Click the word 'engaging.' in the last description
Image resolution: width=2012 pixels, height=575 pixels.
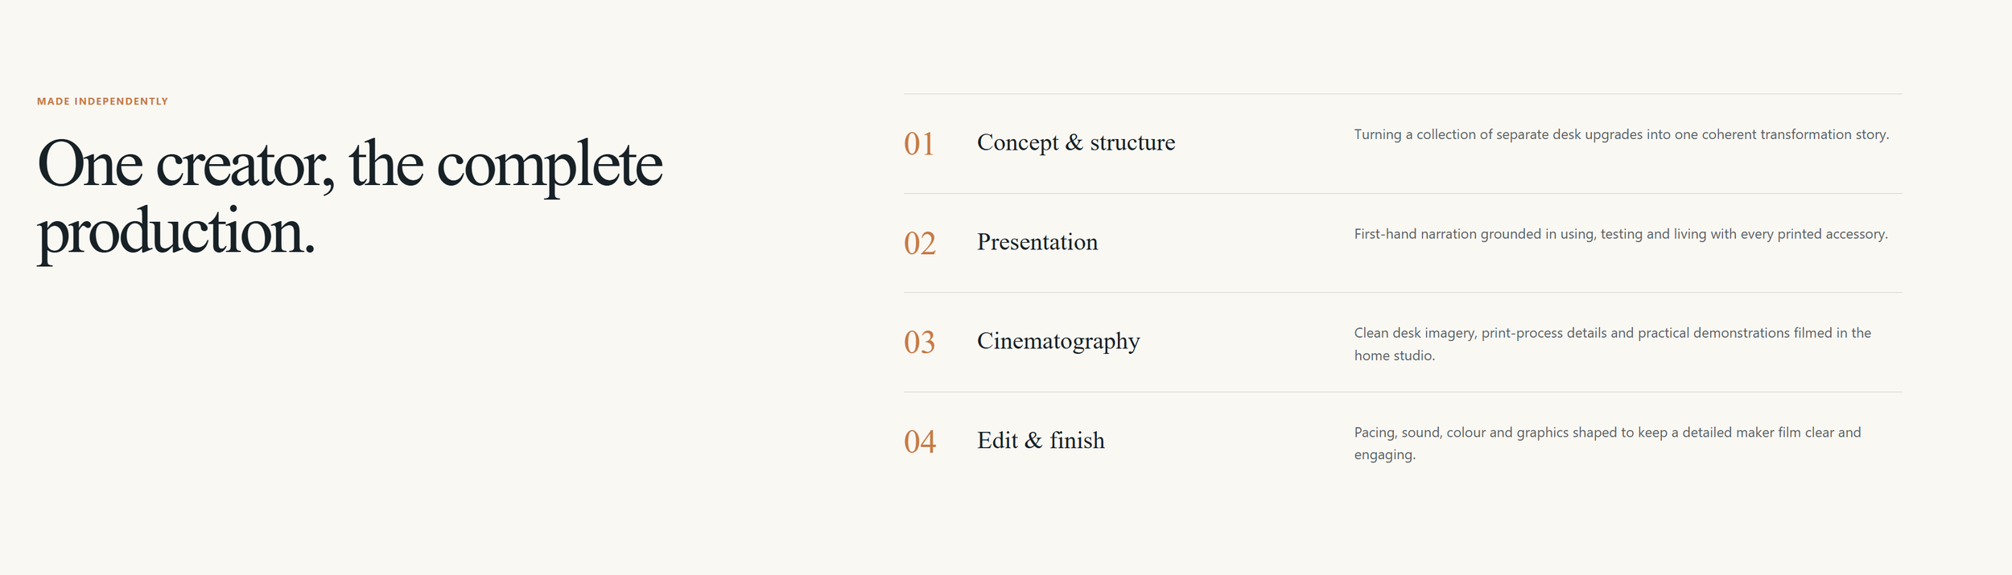coord(1384,455)
